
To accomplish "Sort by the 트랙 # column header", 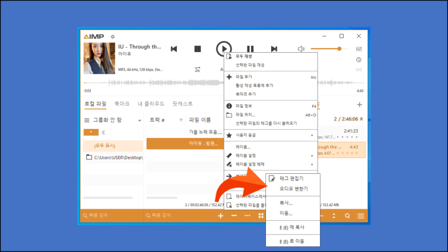I will coord(157,120).
